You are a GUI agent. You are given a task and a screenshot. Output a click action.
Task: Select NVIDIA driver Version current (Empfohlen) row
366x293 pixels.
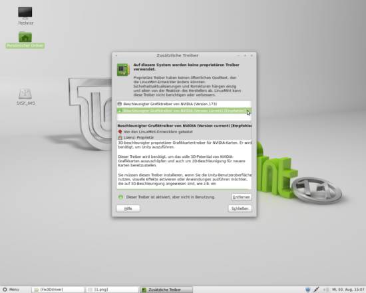(184, 111)
